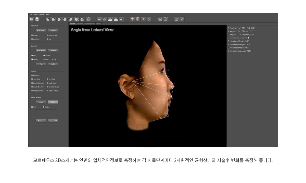Check the Horz. Ratio option
Screen dimensions: 306x183
pos(32,79)
